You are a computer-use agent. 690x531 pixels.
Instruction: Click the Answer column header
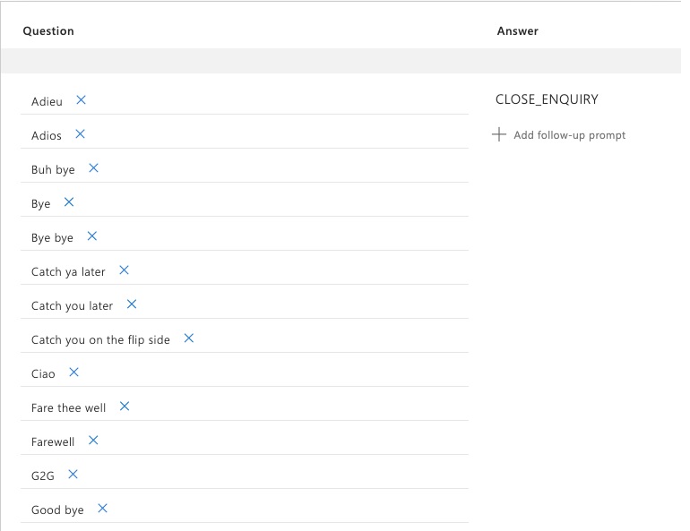517,31
